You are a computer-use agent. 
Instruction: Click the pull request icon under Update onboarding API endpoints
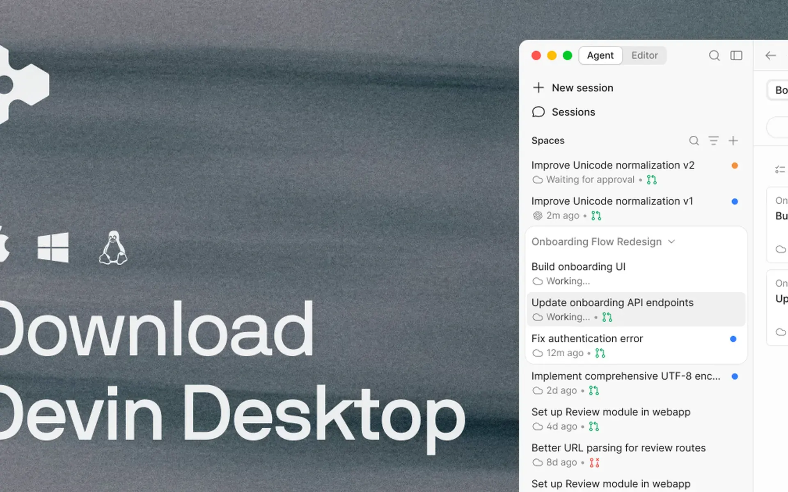point(607,317)
